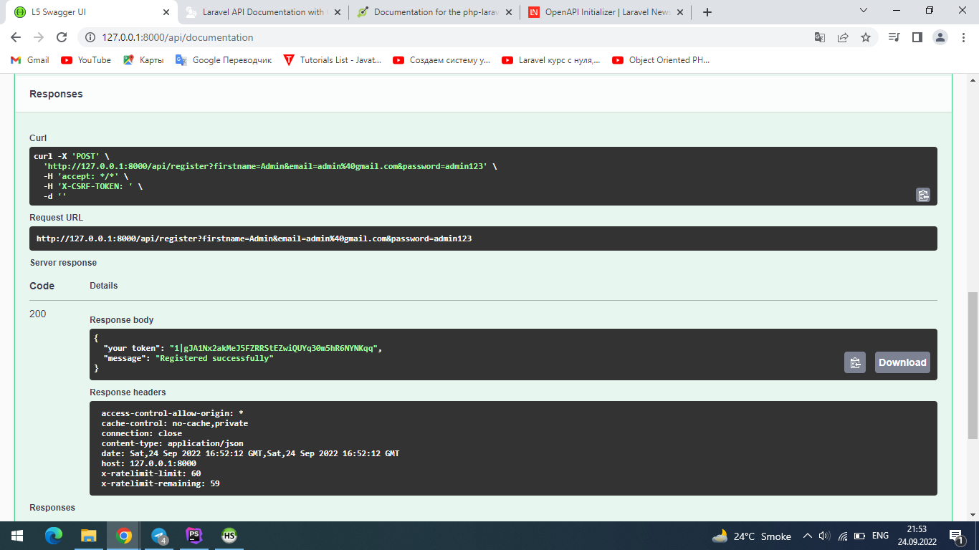This screenshot has width=979, height=550.
Task: Open Google Translate from the address bar
Action: (x=819, y=37)
